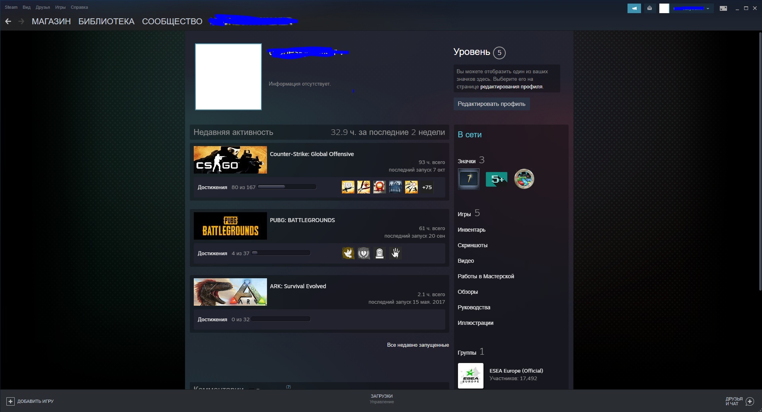
Task: Open the ARK game banner
Action: click(230, 292)
